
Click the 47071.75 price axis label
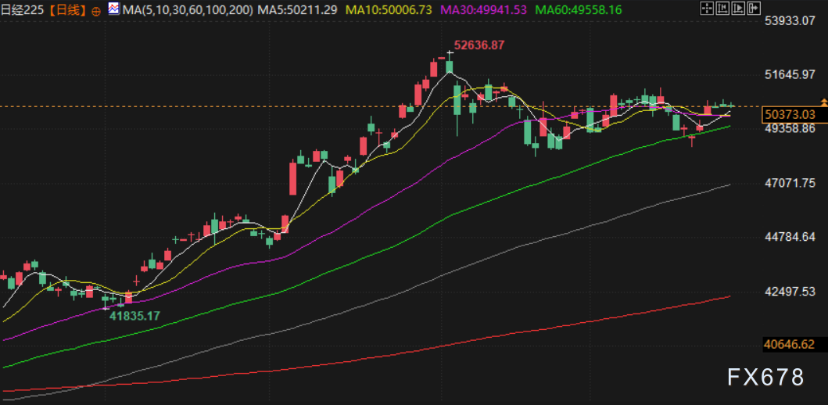click(x=788, y=182)
